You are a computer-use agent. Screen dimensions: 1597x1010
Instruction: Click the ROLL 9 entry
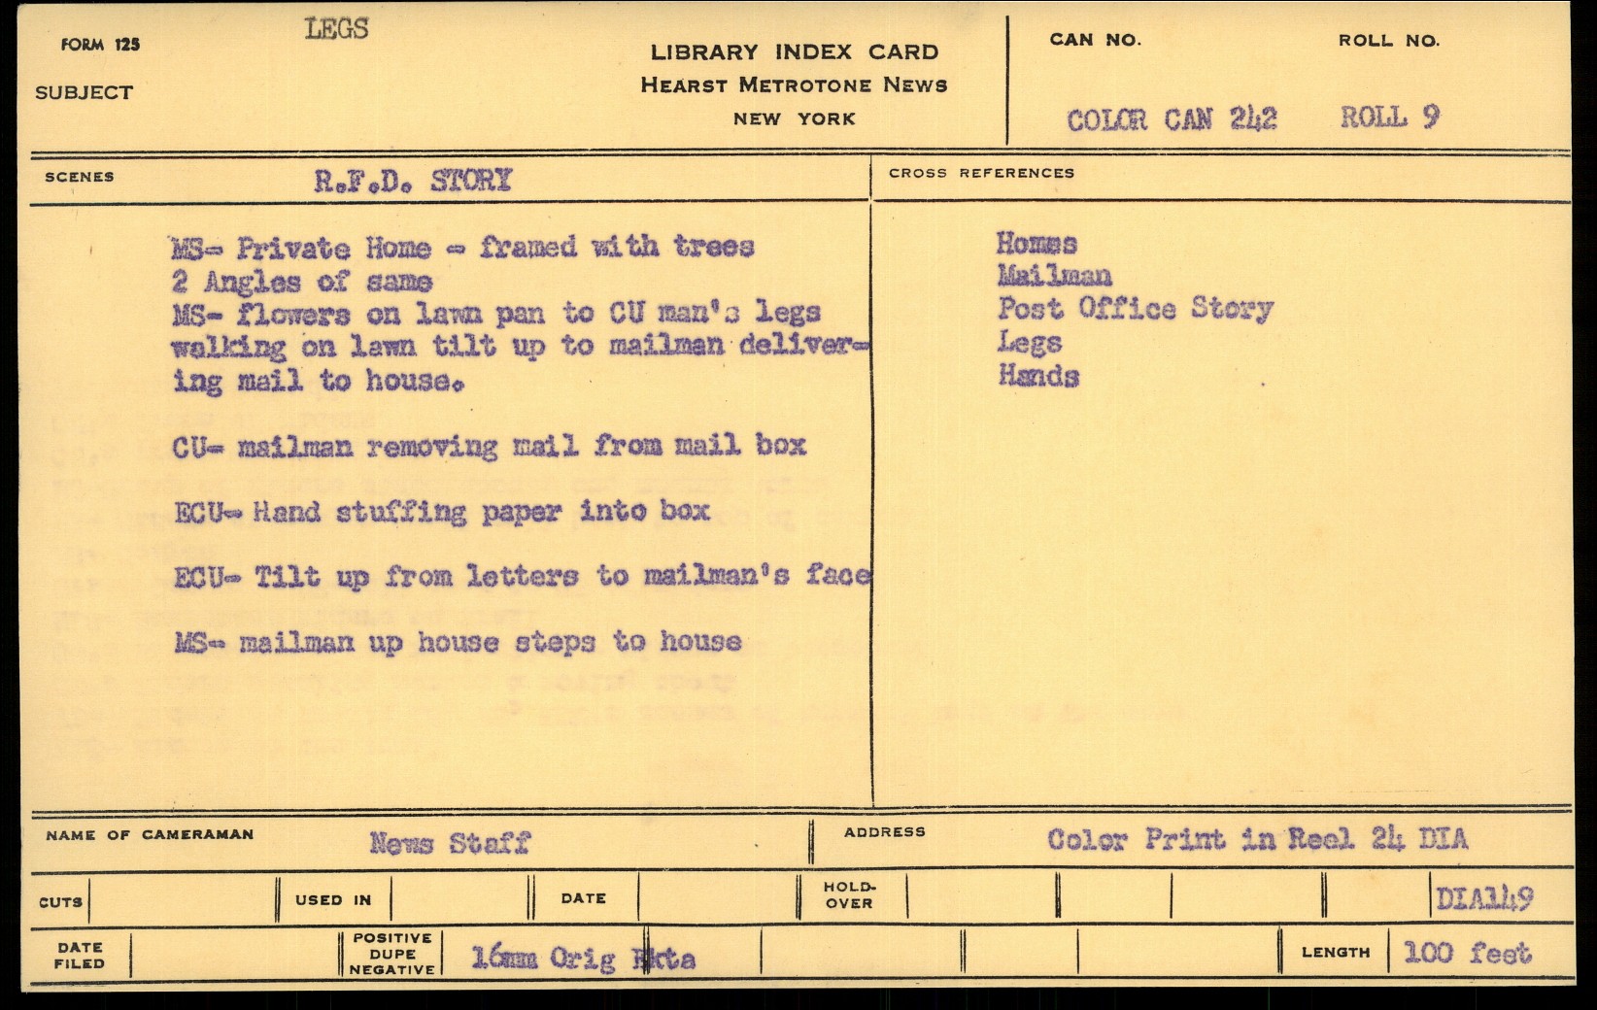click(x=1389, y=118)
